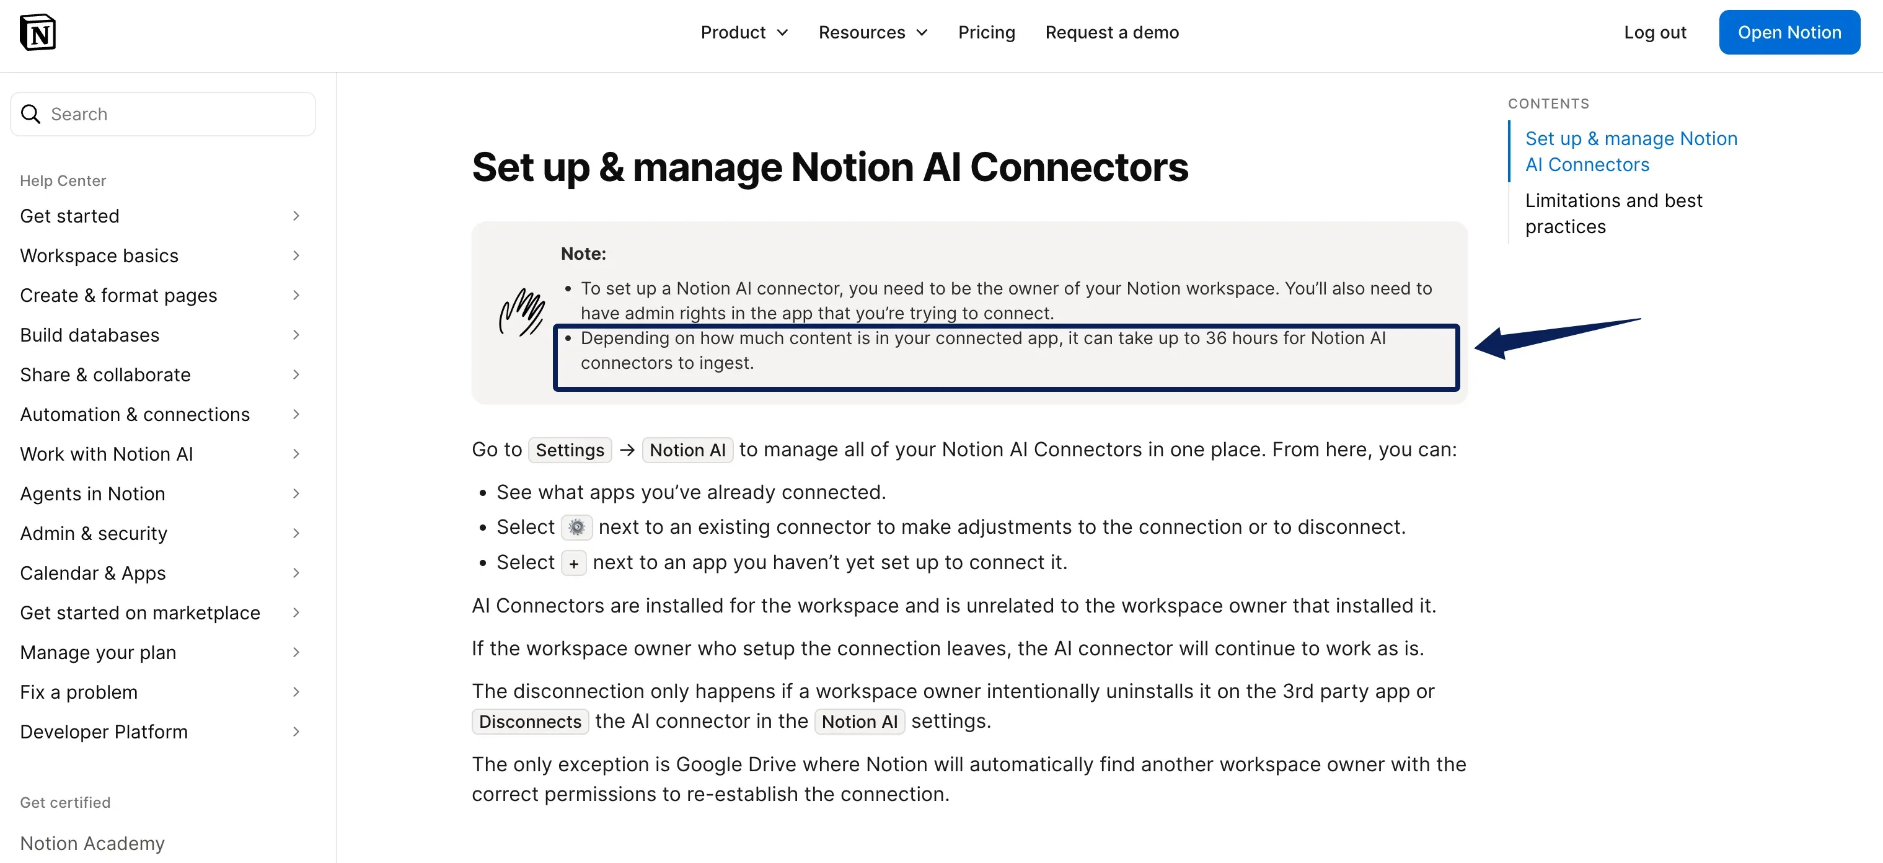The image size is (1883, 863).
Task: Click Log out link
Action: (1655, 32)
